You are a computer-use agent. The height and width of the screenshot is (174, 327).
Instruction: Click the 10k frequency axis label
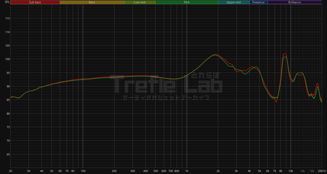click(x=291, y=171)
